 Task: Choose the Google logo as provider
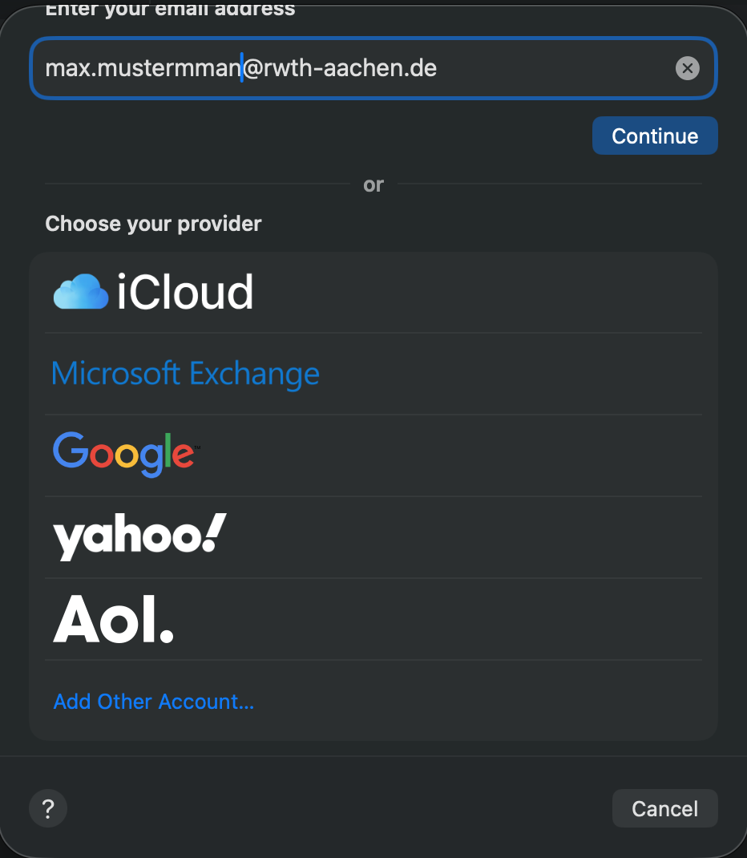tap(124, 455)
